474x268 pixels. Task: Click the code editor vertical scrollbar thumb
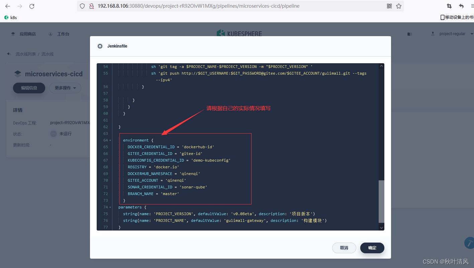(x=381, y=202)
